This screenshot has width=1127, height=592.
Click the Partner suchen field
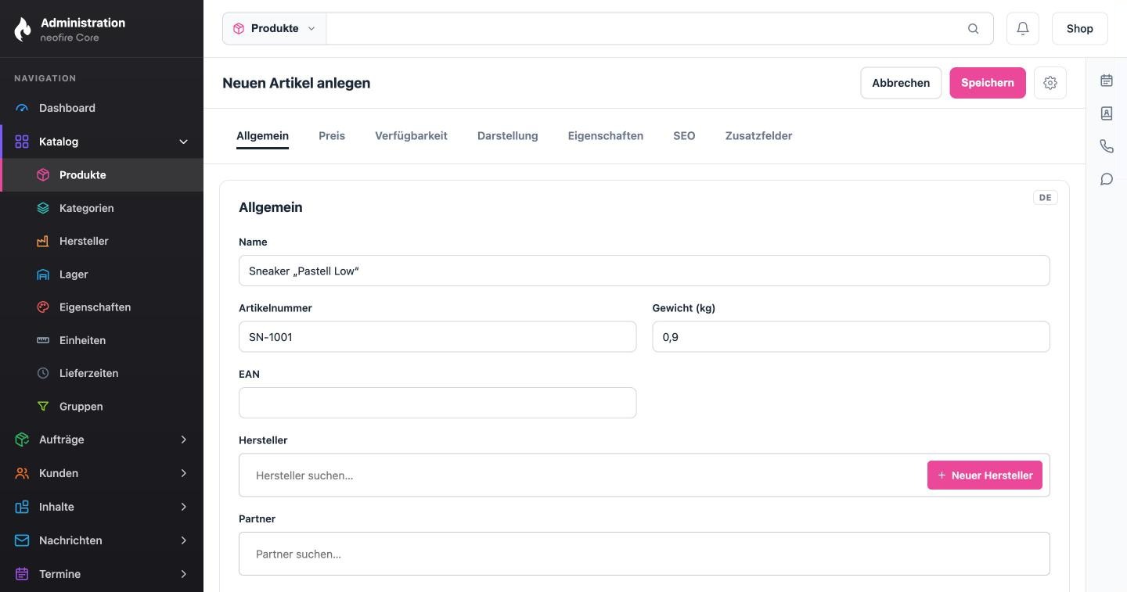(644, 554)
